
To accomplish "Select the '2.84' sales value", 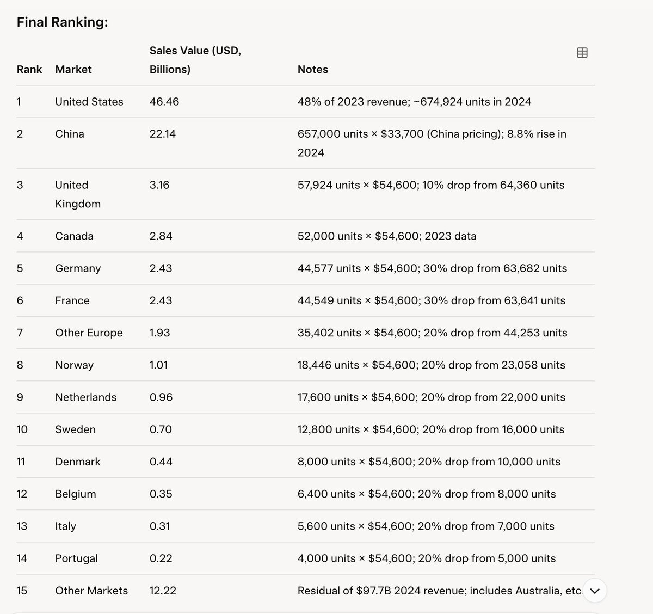I will tap(161, 236).
